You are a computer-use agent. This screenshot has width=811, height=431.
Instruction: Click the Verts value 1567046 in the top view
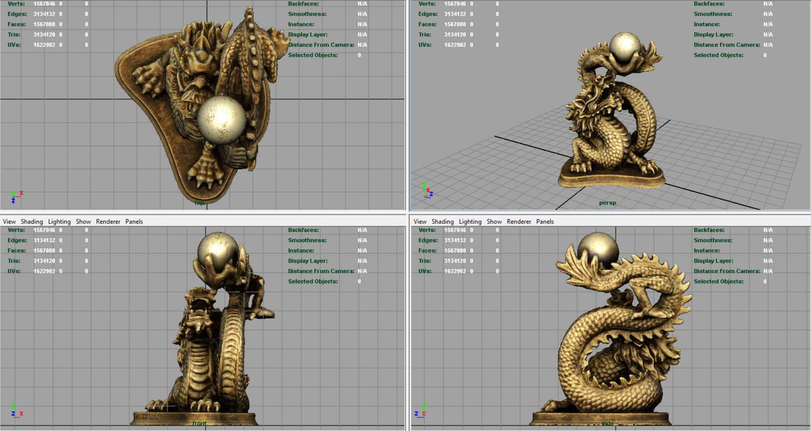44,4
